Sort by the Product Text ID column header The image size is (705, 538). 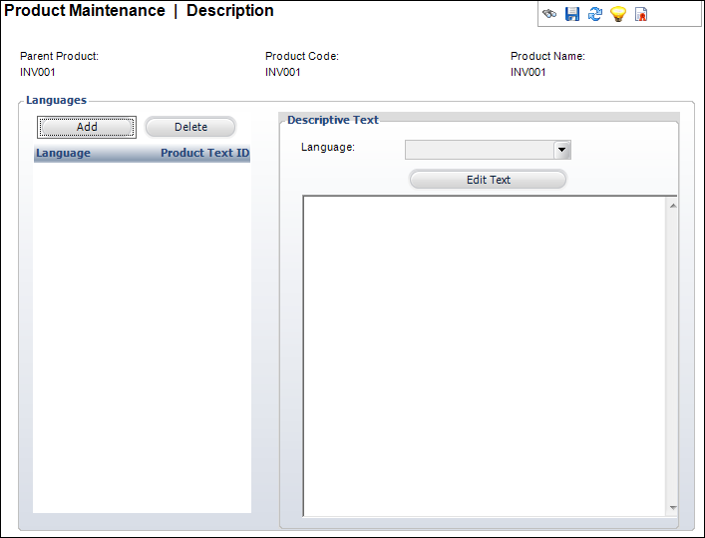(204, 154)
